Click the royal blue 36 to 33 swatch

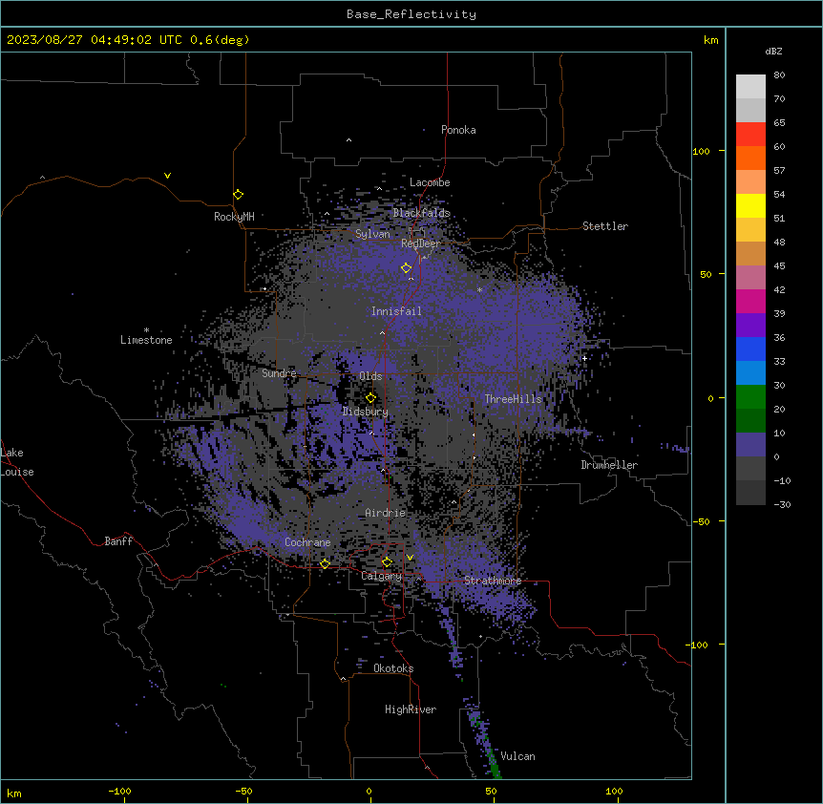click(750, 349)
